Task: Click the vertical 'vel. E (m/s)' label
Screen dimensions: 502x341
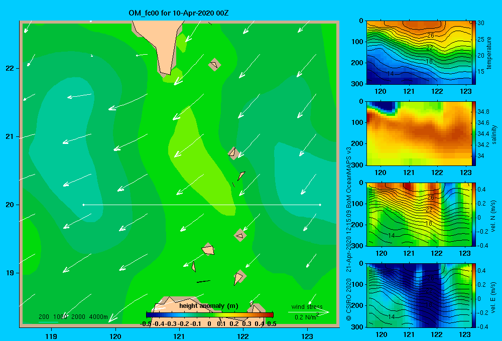Action: tap(493, 297)
